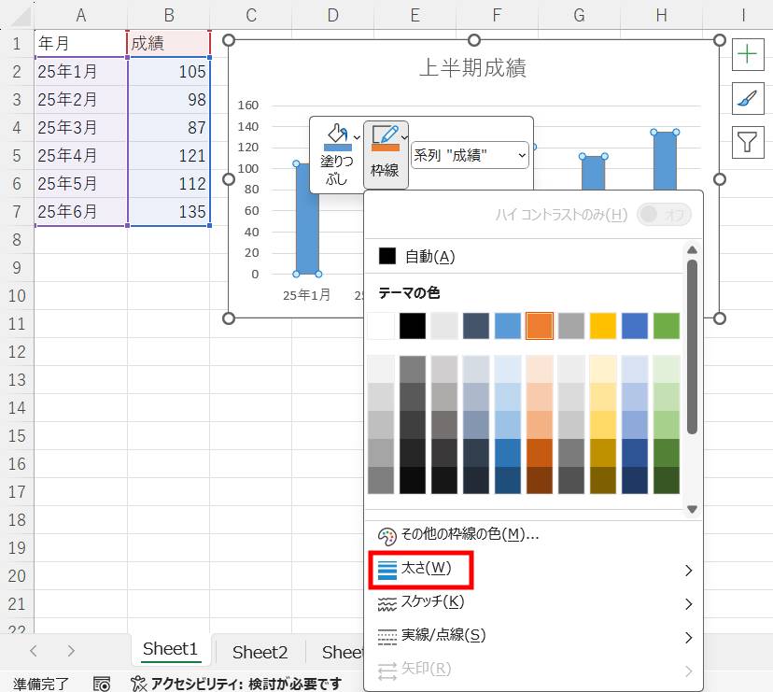Pick the light blue top-row theme swatch

508,326
